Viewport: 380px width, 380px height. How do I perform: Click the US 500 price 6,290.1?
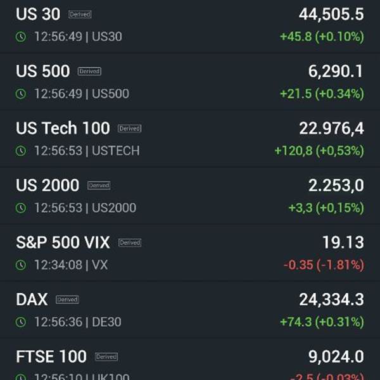[x=336, y=71]
